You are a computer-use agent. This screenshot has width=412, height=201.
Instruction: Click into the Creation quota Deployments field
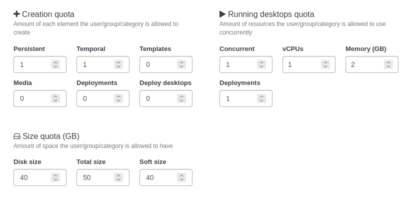coord(96,98)
